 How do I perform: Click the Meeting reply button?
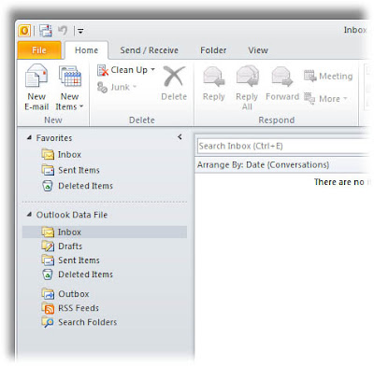328,76
